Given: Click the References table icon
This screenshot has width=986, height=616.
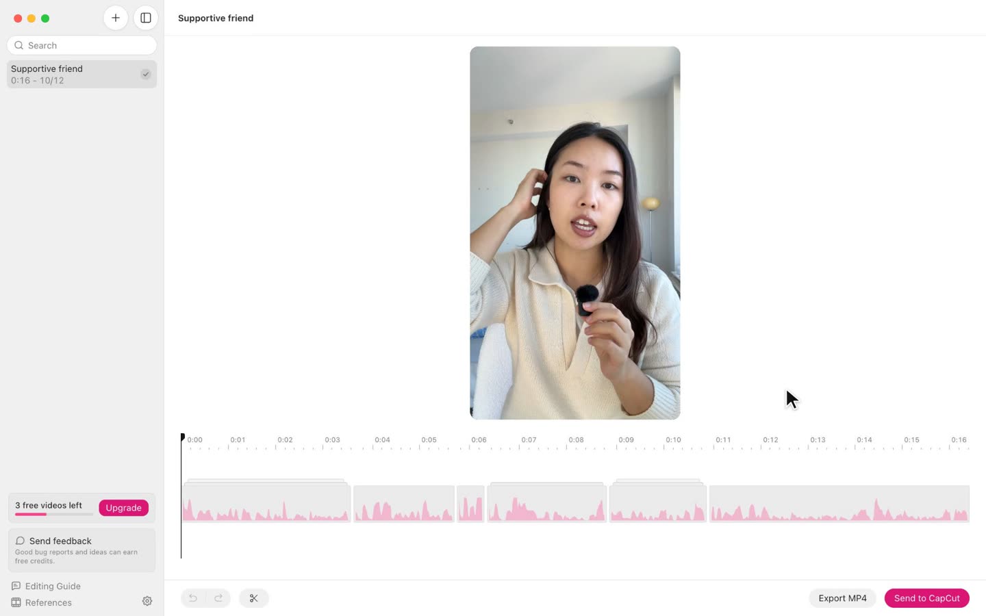Looking at the screenshot, I should pos(16,602).
